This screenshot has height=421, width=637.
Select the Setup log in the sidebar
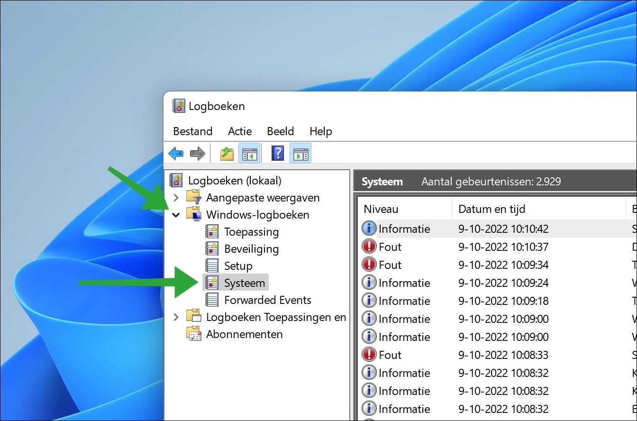237,265
